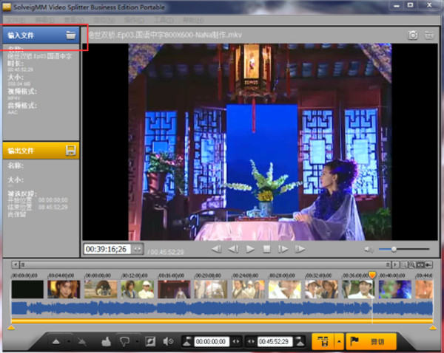Jump to next keyframe button
Image resolution: width=444 pixels, height=353 pixels.
(300, 249)
